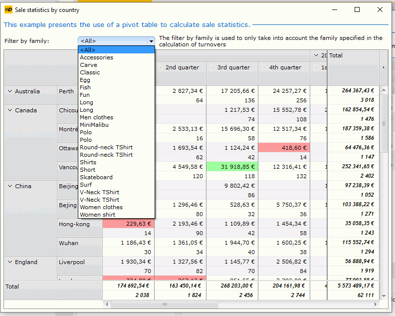This screenshot has height=316, width=395.
Task: Maximize the Sale statistics window
Action: coord(357,9)
